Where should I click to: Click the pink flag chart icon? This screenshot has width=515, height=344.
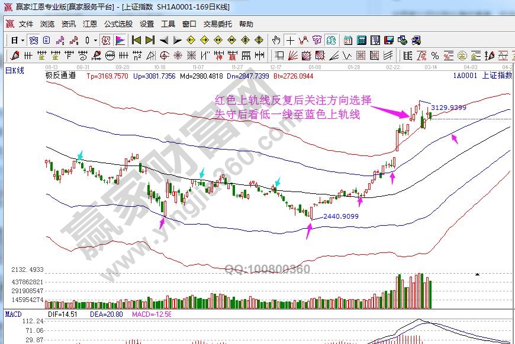[x=120, y=40]
